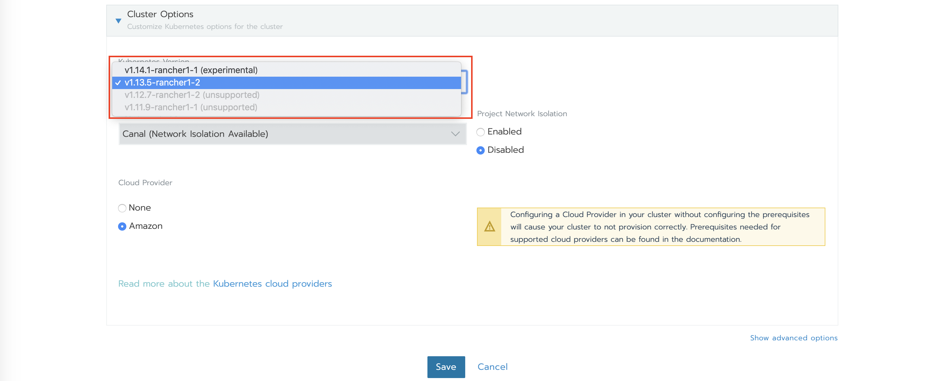This screenshot has width=944, height=381.
Task: Show advanced options
Action: [793, 338]
